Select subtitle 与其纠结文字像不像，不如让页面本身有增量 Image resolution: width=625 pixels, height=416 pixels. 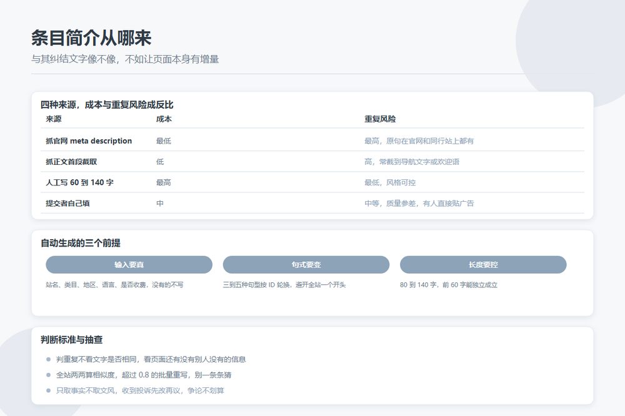click(125, 59)
